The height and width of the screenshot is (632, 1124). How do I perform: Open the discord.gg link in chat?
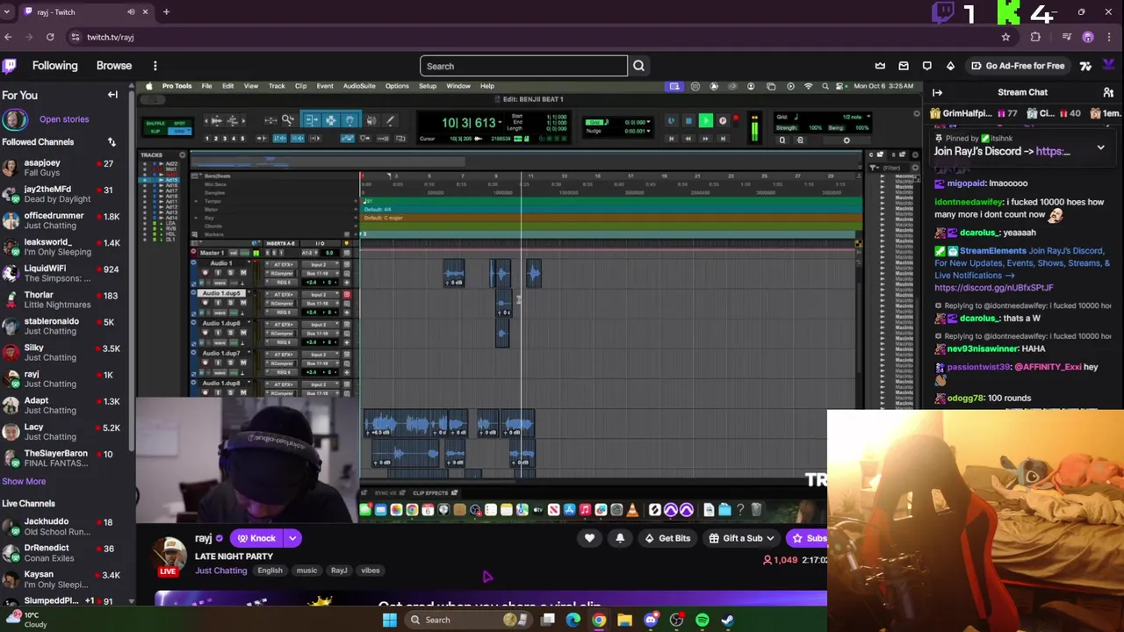point(993,287)
